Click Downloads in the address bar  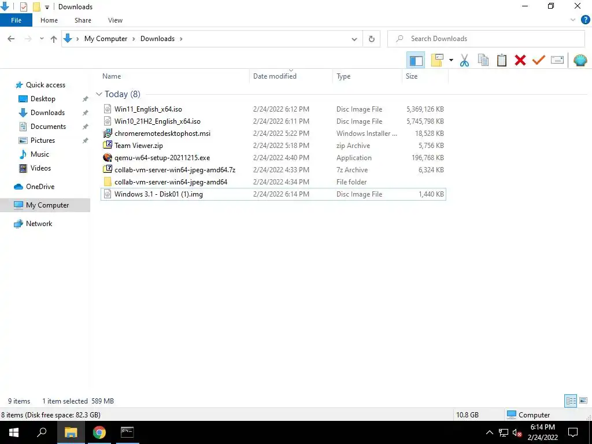157,39
